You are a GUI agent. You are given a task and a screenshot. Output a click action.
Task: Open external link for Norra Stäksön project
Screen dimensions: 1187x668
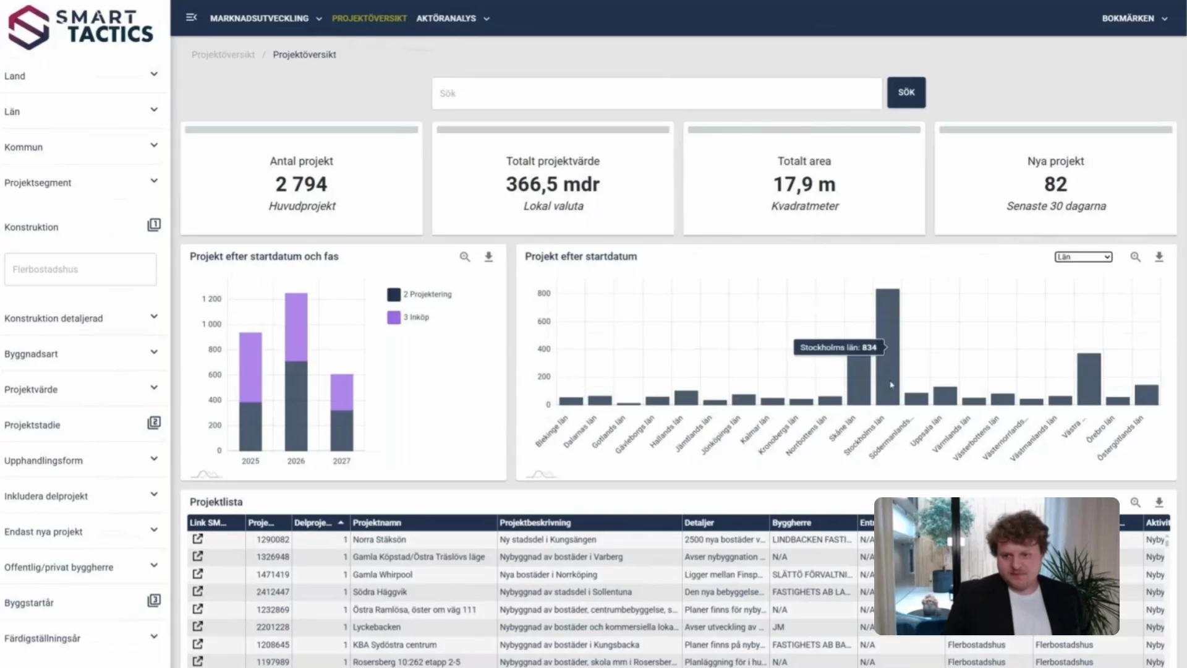(198, 539)
